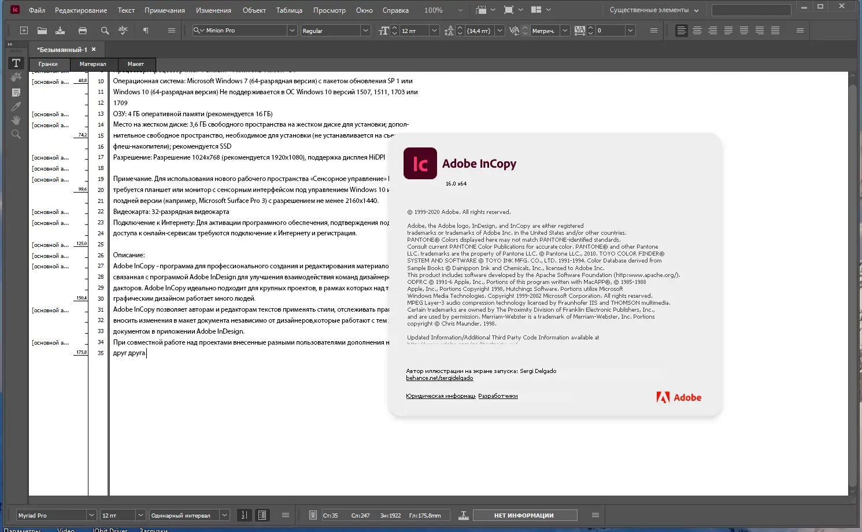
Task: Select the Eyedropper tool
Action: 16,106
